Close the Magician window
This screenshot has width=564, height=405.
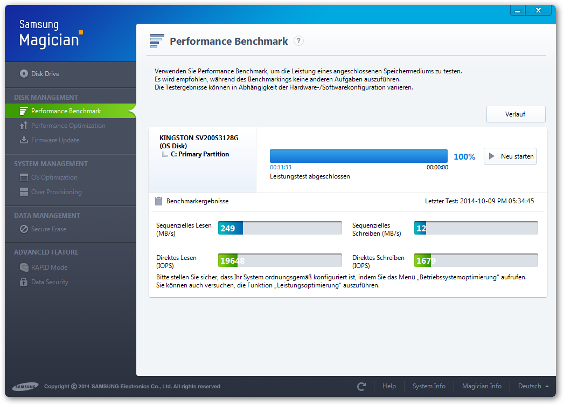[539, 10]
